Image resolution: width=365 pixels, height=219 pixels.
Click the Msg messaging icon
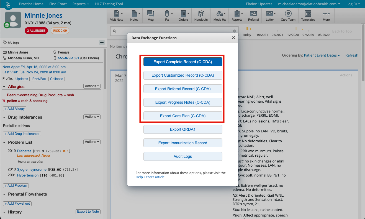150,15
